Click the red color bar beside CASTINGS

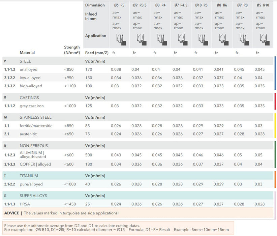point(275,101)
